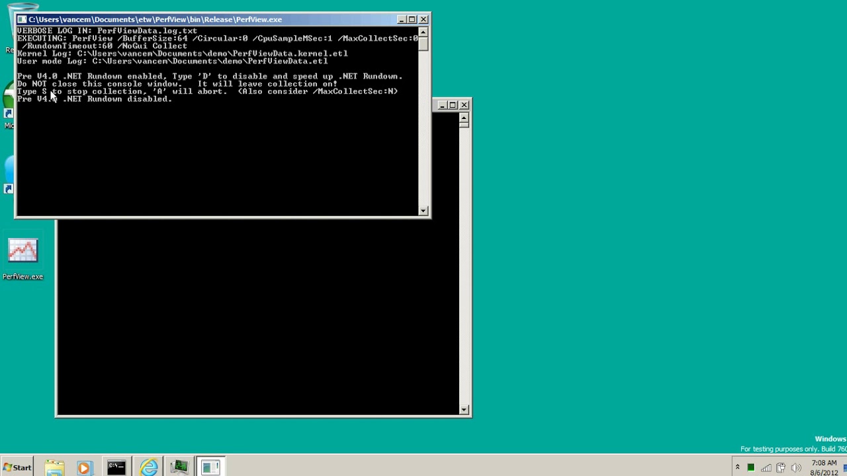
Task: Open the PerfView.exe desktop icon
Action: click(22, 258)
